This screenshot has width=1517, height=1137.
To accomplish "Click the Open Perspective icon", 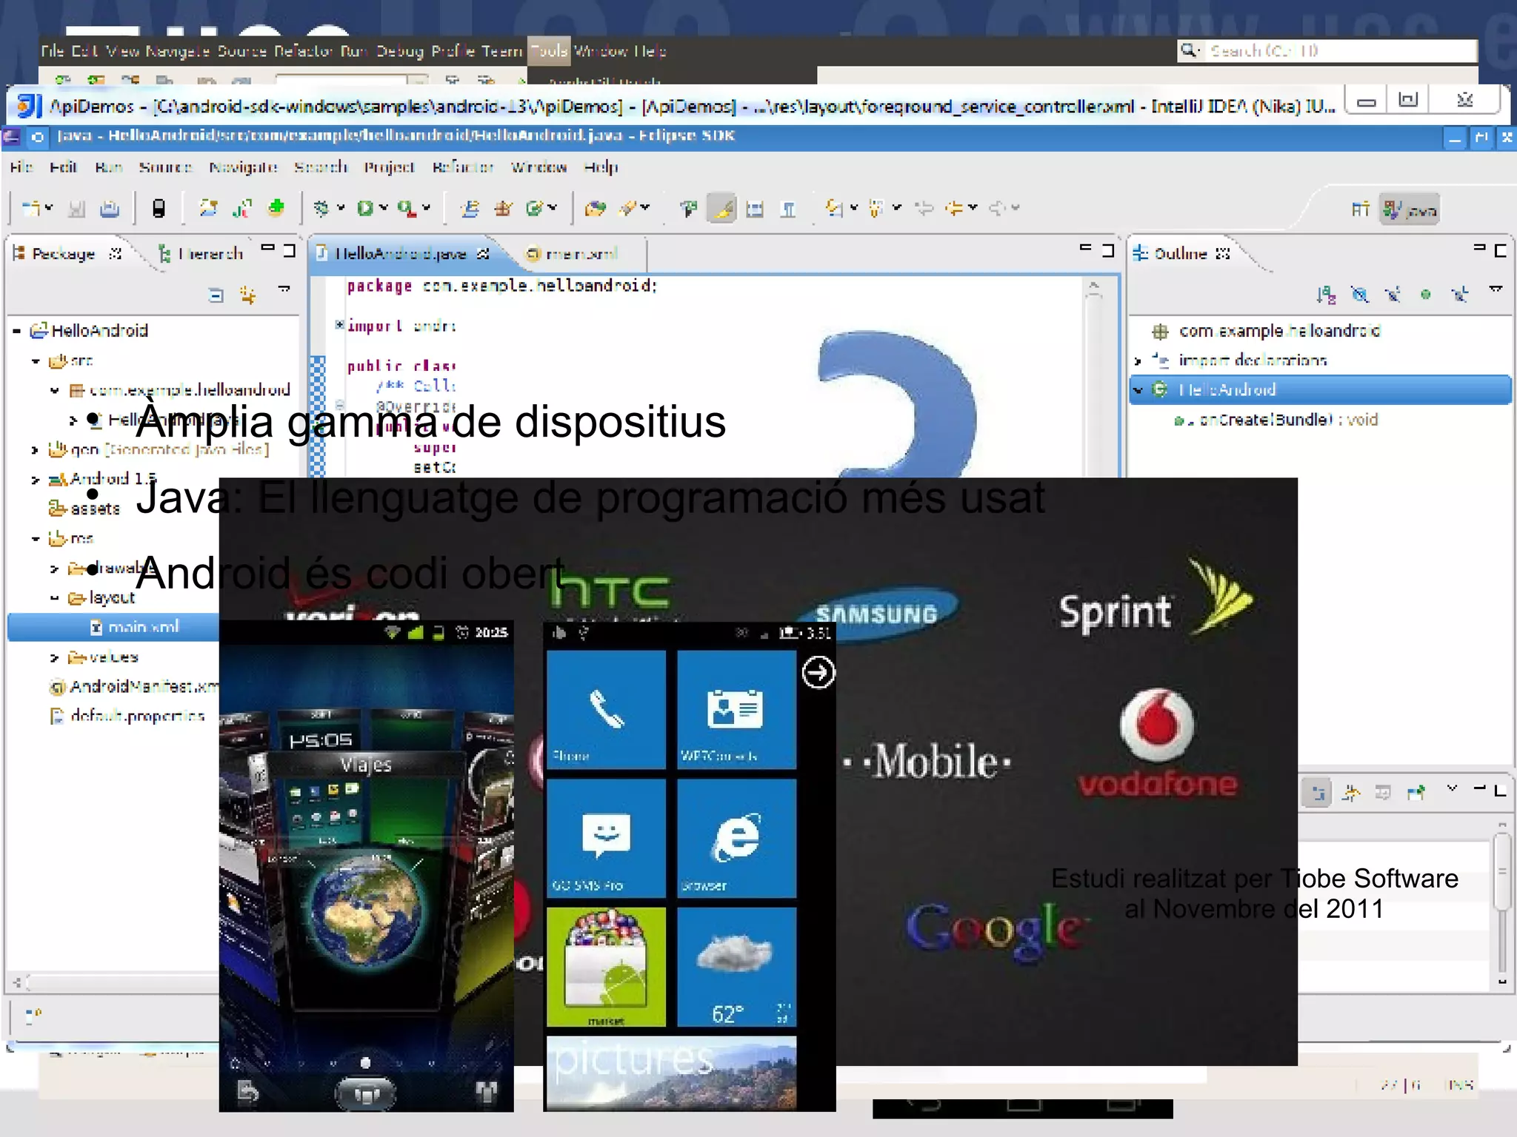I will coord(1360,209).
